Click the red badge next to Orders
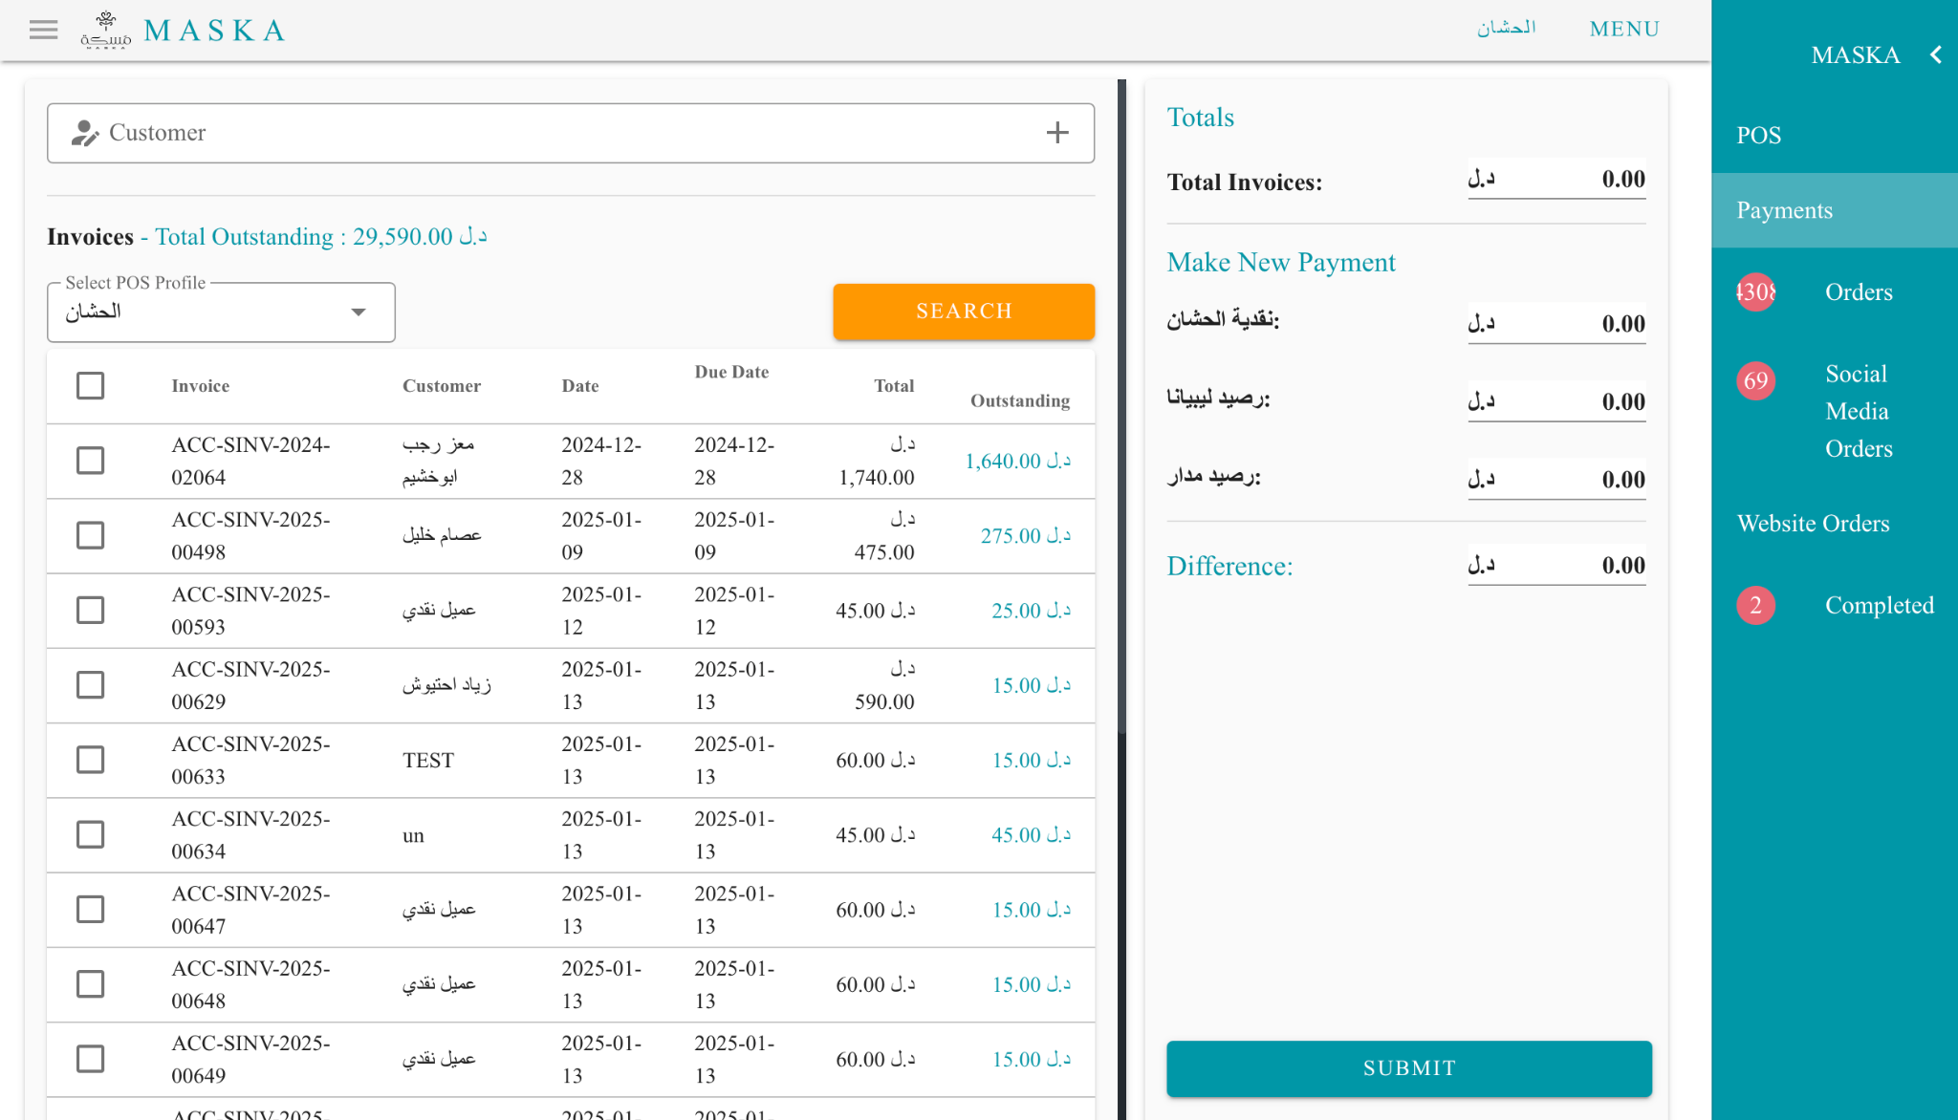The width and height of the screenshot is (1958, 1120). pos(1755,291)
